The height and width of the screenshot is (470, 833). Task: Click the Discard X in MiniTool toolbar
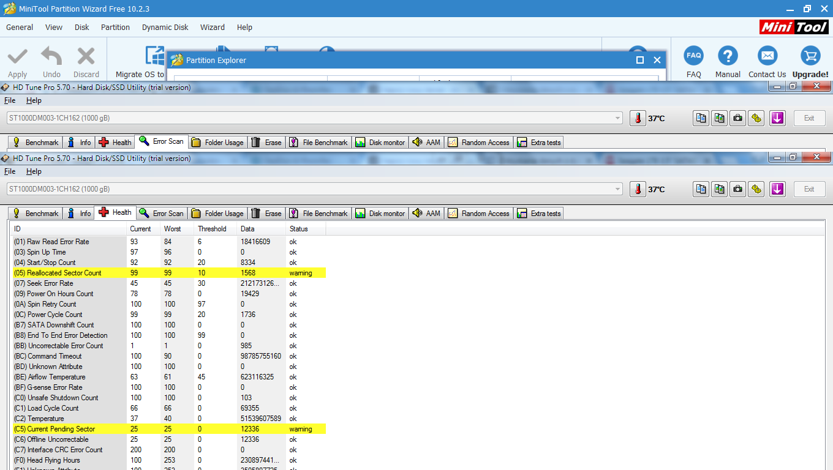86,57
